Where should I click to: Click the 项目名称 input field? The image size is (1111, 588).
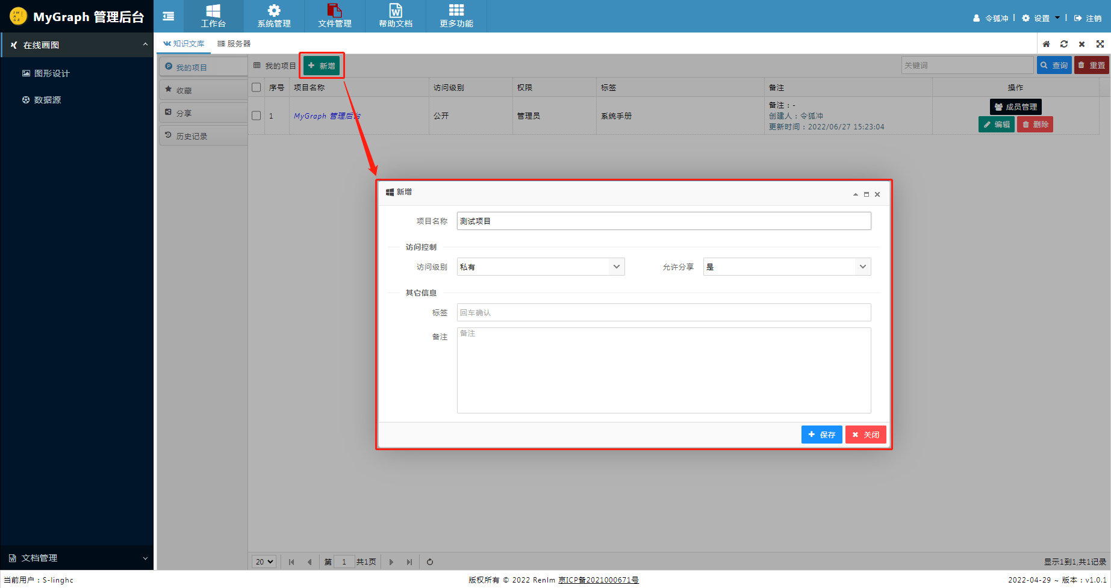(x=664, y=221)
